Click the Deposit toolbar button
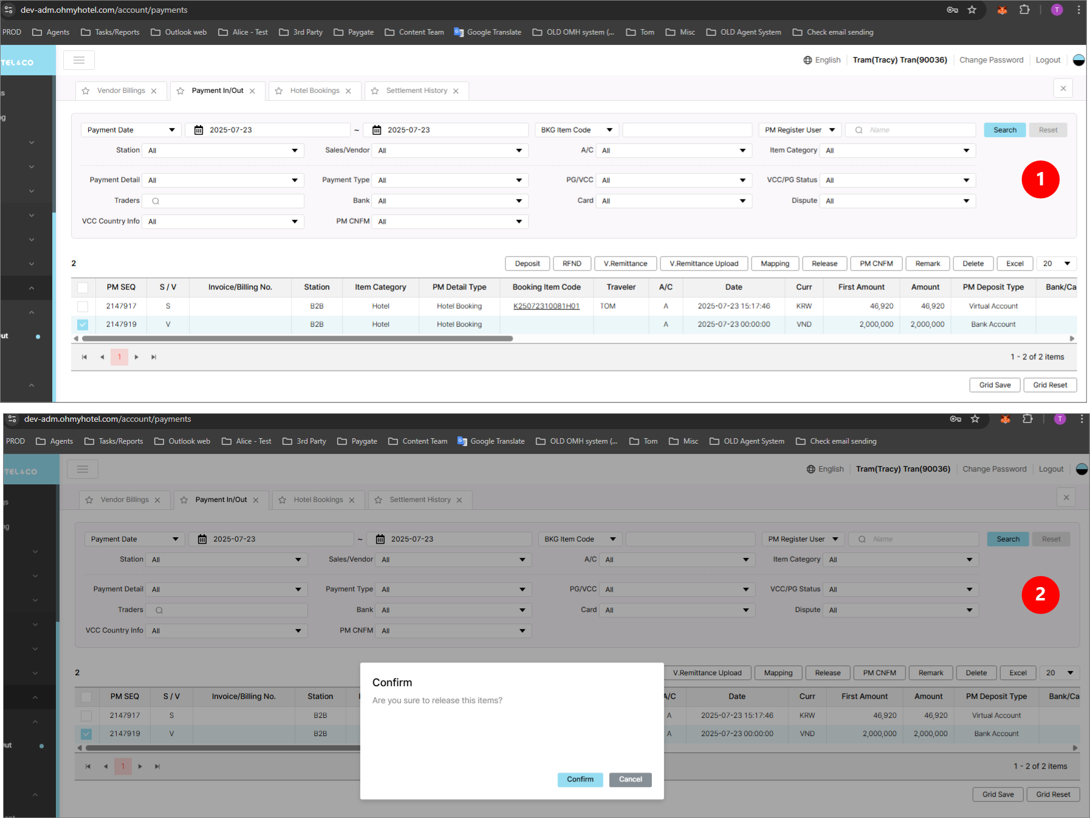This screenshot has width=1090, height=818. point(527,264)
